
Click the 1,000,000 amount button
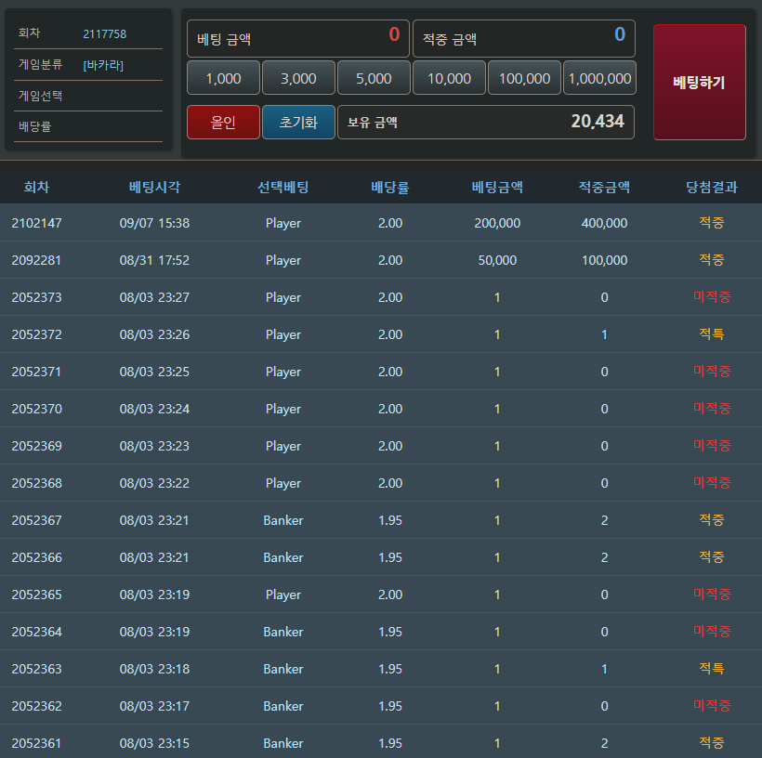(x=599, y=78)
